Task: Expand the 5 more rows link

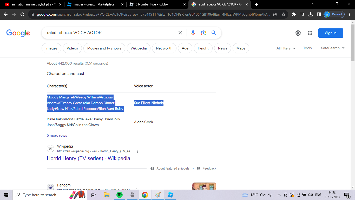Action: (57, 135)
